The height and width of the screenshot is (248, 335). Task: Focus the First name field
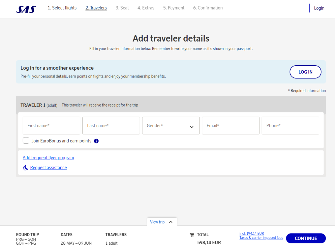pos(51,126)
